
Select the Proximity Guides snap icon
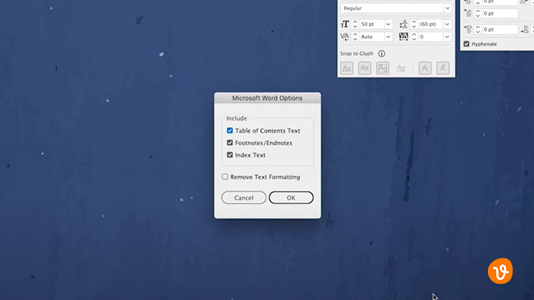click(401, 69)
